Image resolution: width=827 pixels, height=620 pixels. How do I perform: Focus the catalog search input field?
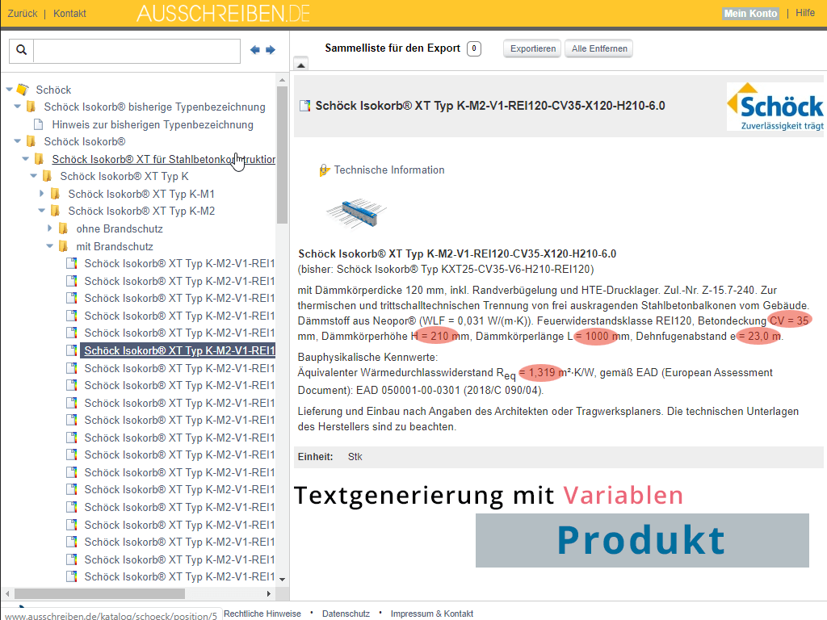pyautogui.click(x=137, y=51)
